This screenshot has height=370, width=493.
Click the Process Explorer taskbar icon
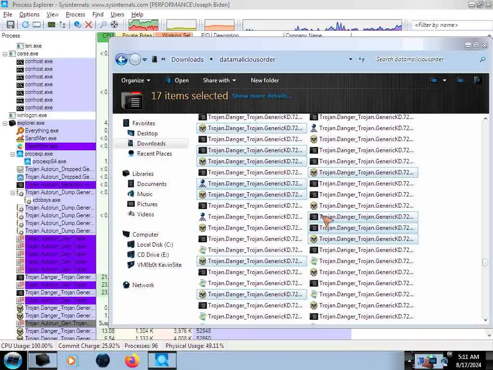pos(162,360)
